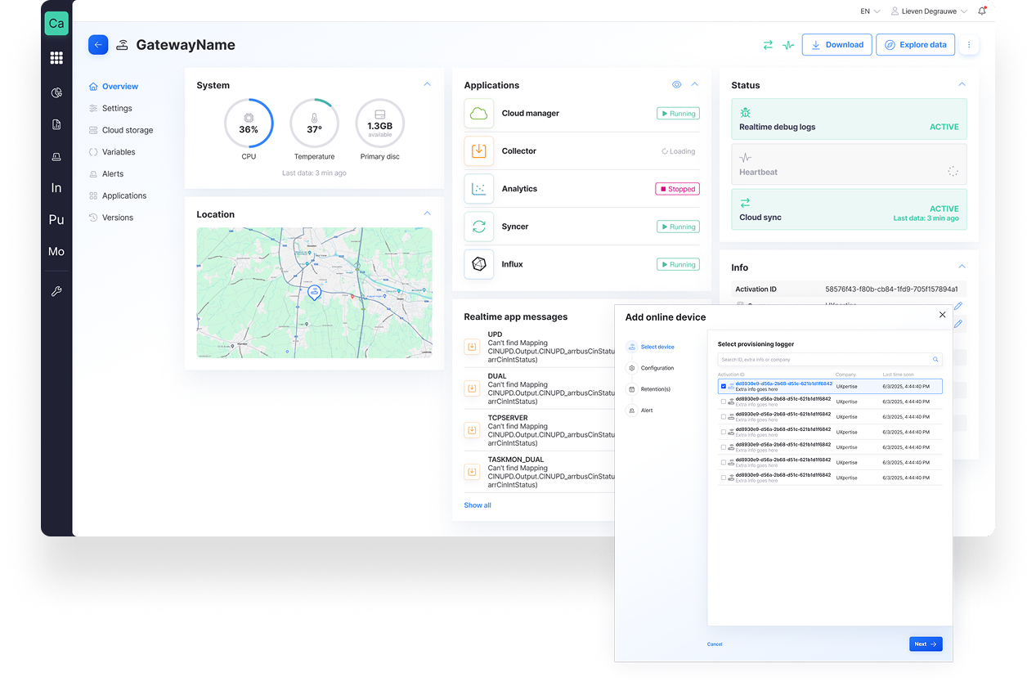The height and width of the screenshot is (691, 1036).
Task: Click Show all under Realtime app messages
Action: click(x=478, y=505)
